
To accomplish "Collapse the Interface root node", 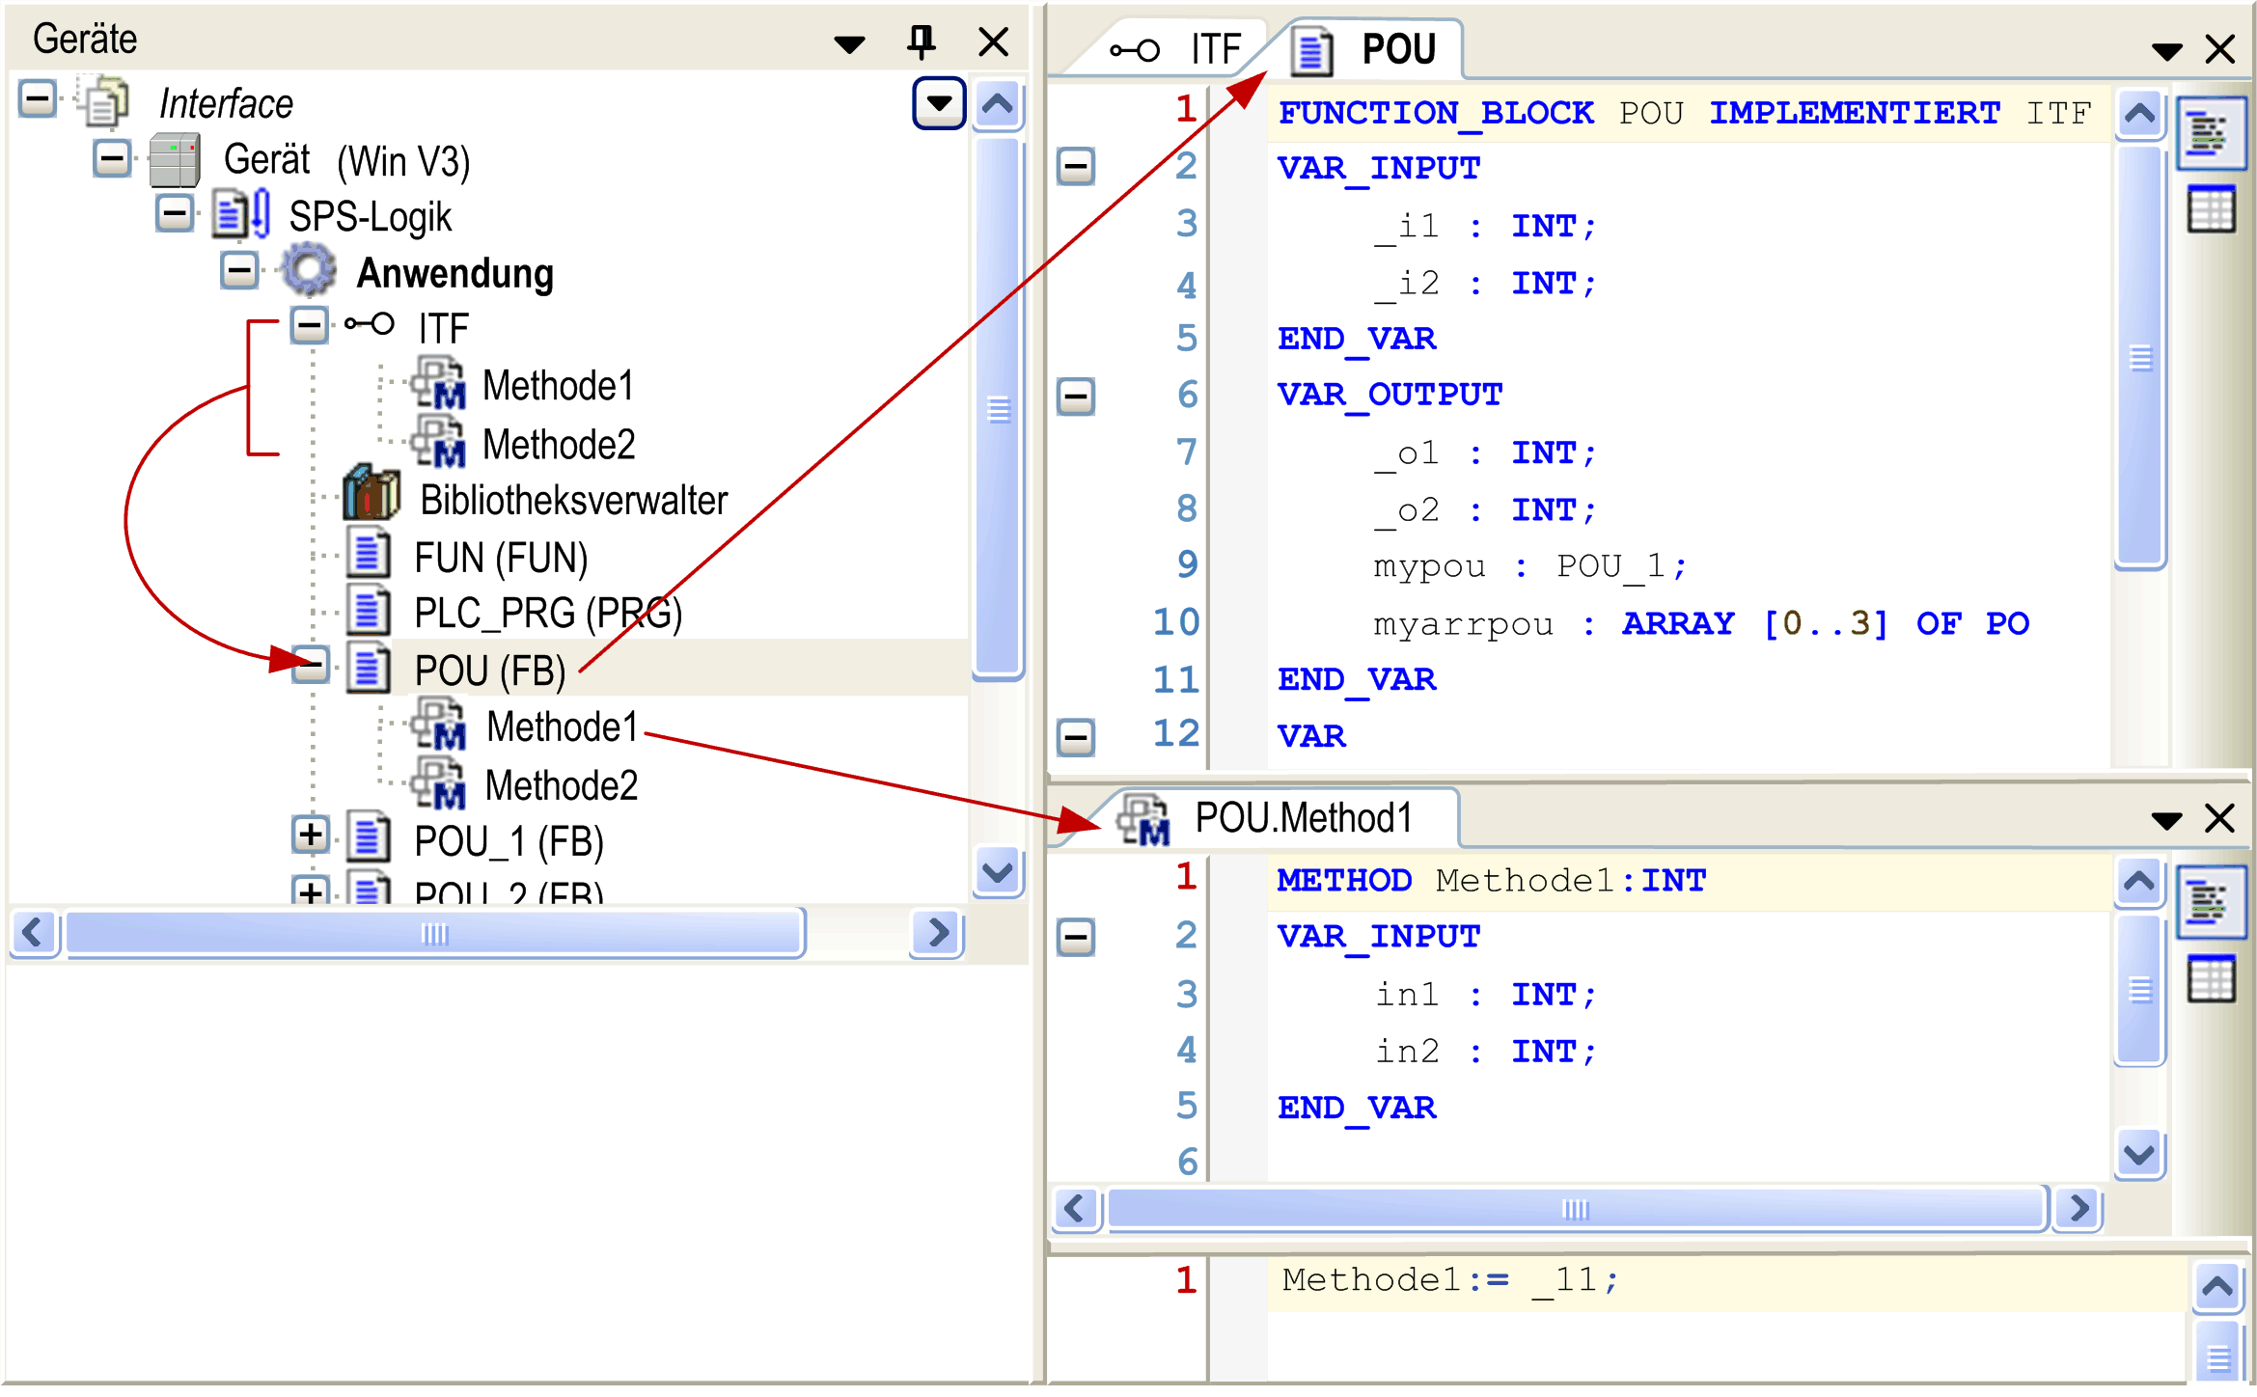I will pos(38,98).
